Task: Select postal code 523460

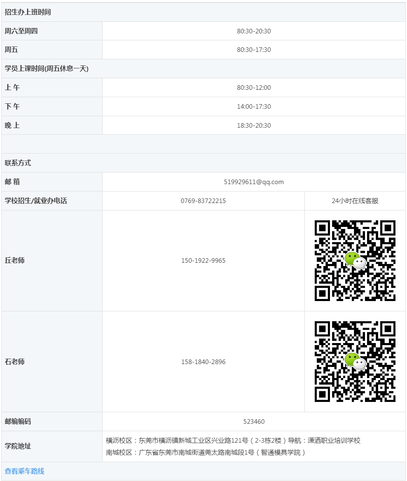Action: tap(254, 421)
